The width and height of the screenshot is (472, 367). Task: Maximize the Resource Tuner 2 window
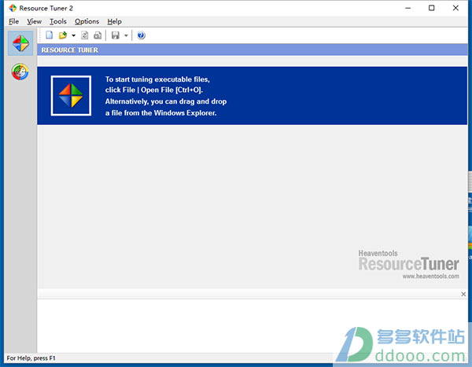tap(431, 8)
